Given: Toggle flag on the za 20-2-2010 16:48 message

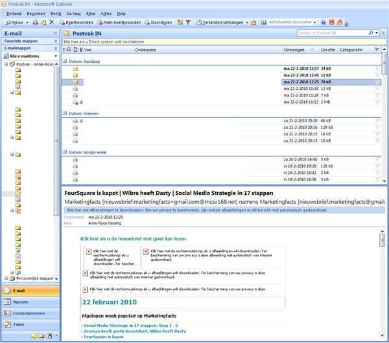Looking at the screenshot, I should pyautogui.click(x=377, y=159).
